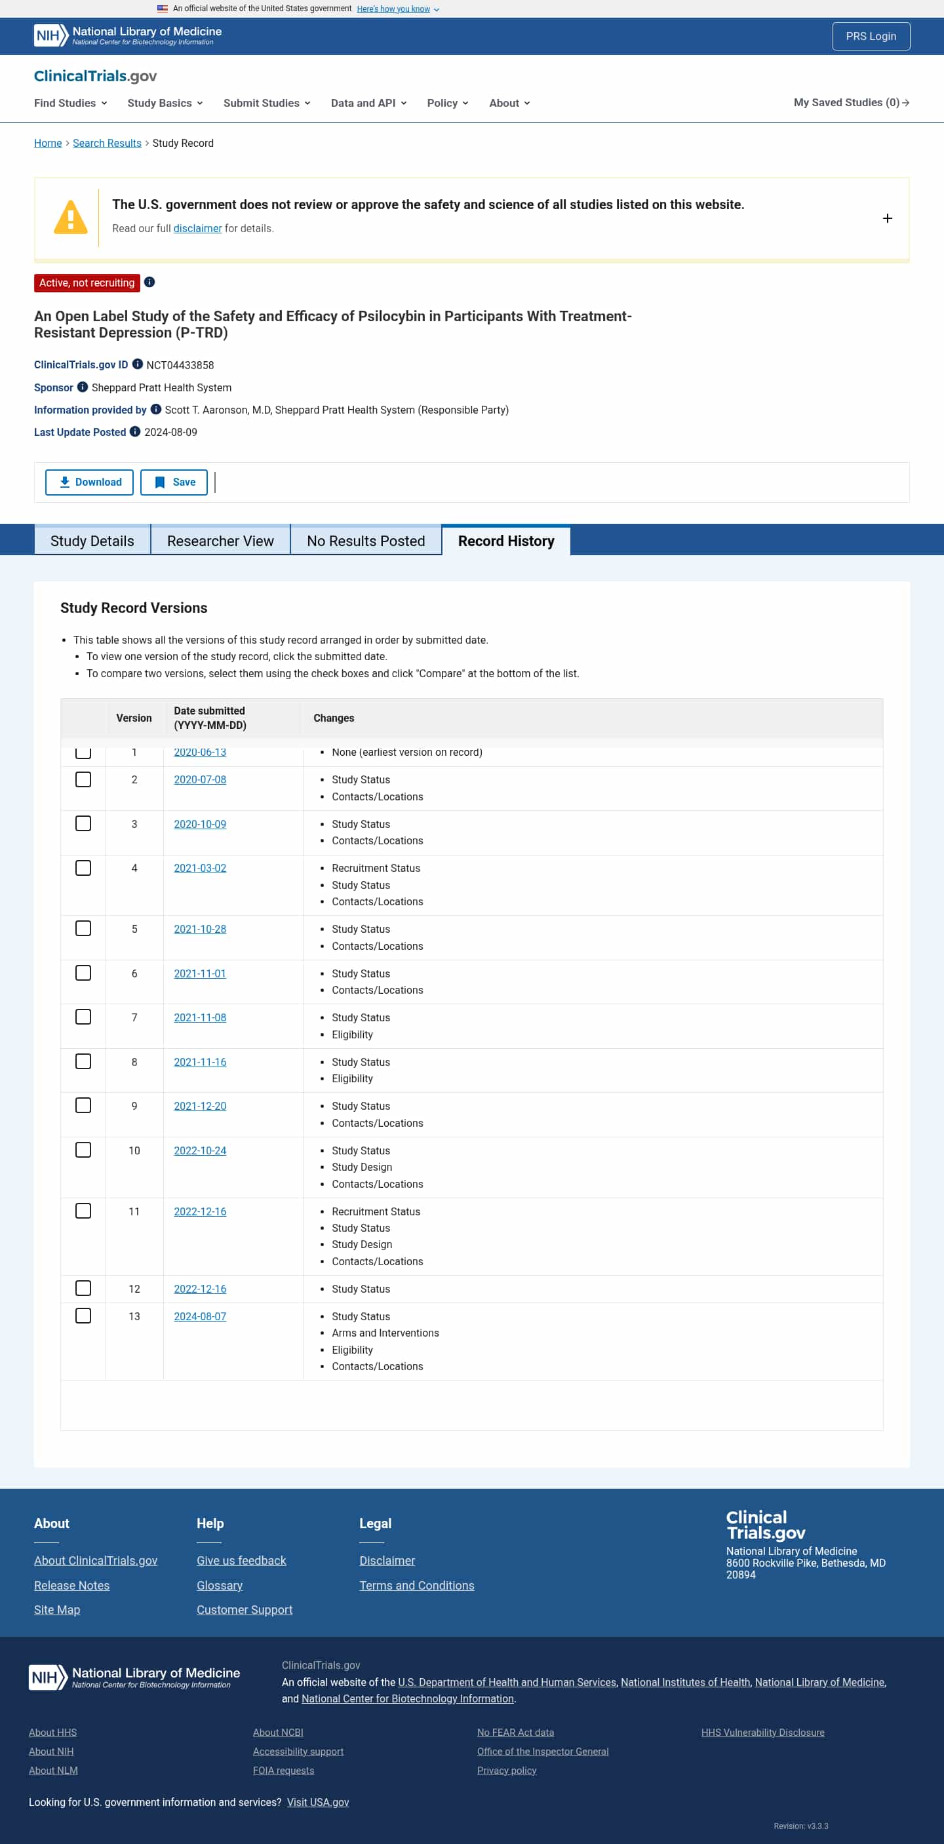Screen dimensions: 944x1844
Task: Open the Study Basics menu
Action: [x=165, y=102]
